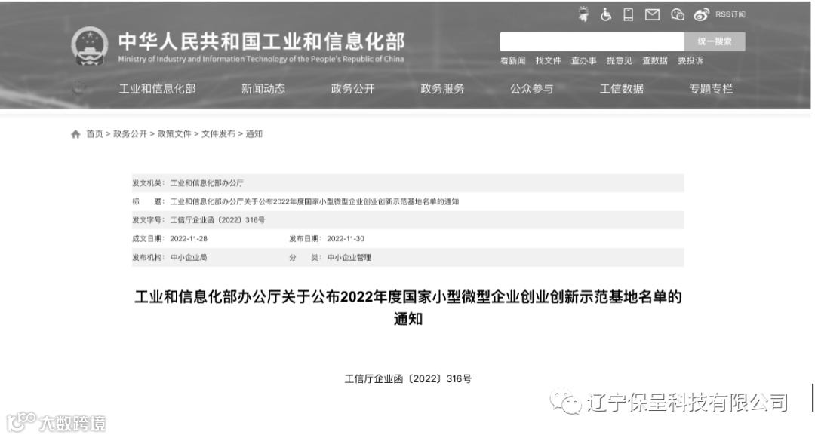Open the 工业和信息化部 nav menu

point(158,89)
